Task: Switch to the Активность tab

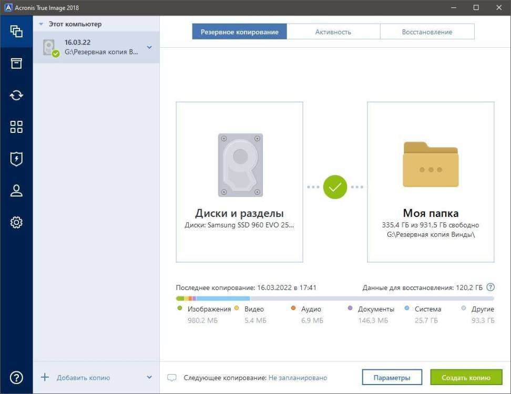Action: click(333, 32)
